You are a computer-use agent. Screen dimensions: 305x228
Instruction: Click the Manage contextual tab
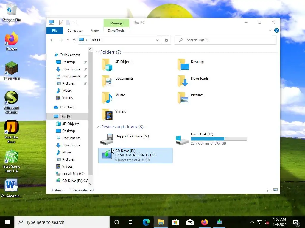116,23
